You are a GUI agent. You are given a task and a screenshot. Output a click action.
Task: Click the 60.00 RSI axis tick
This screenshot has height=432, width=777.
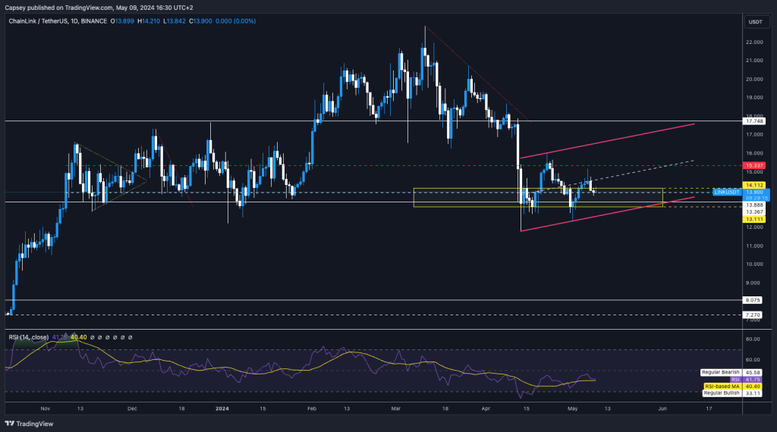753,360
